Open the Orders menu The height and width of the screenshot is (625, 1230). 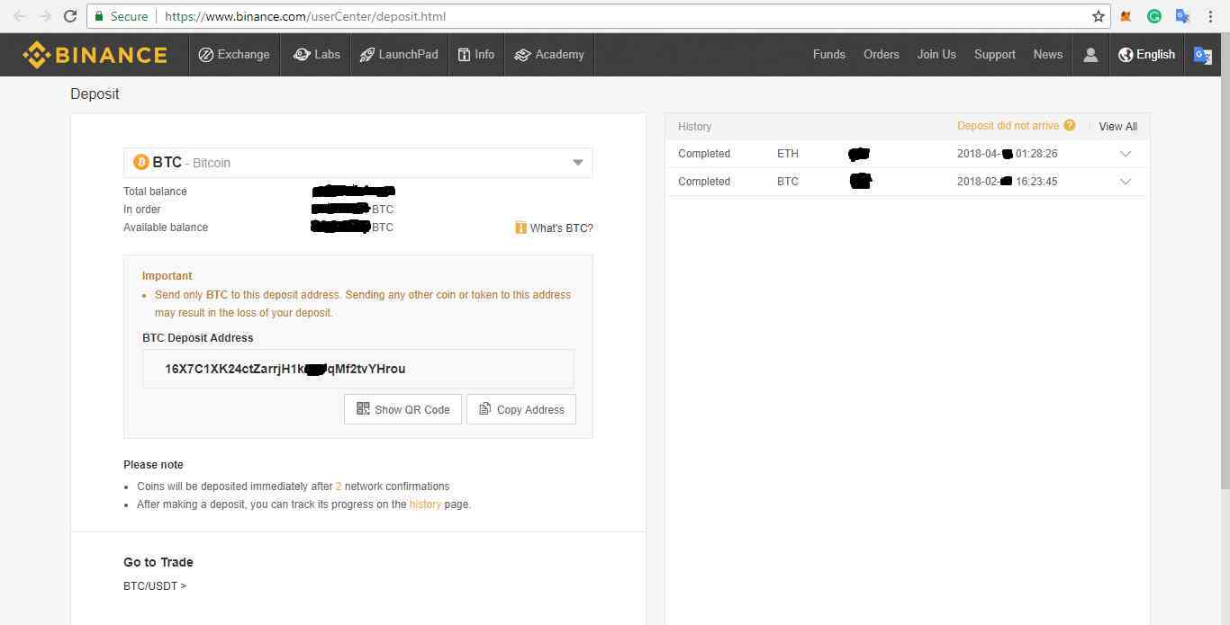882,55
